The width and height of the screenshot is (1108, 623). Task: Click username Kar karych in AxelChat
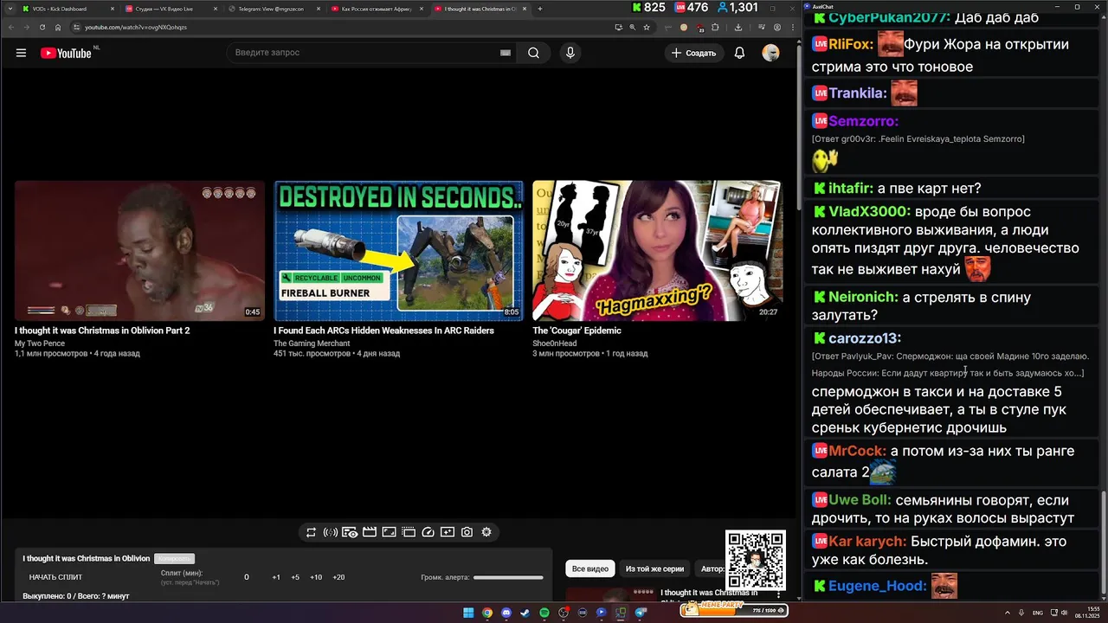pyautogui.click(x=867, y=542)
